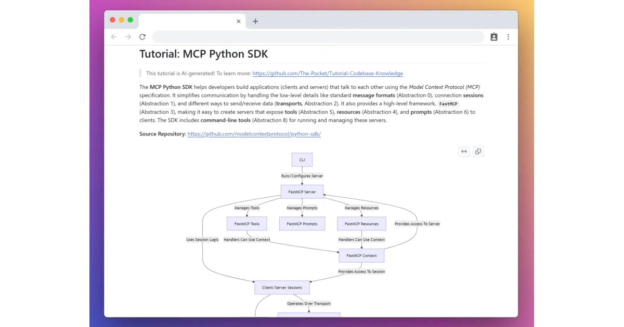Click the macOS red close window button
The image size is (624, 327).
[113, 20]
